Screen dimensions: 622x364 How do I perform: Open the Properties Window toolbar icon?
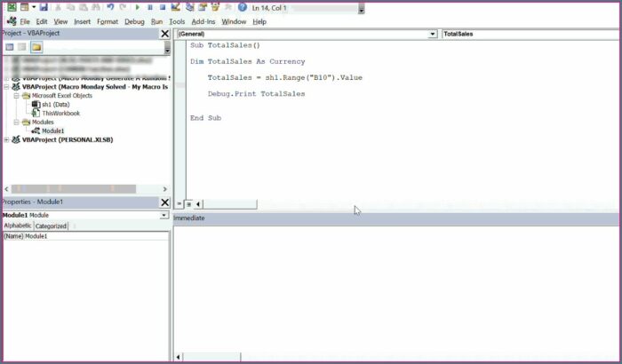[x=203, y=7]
